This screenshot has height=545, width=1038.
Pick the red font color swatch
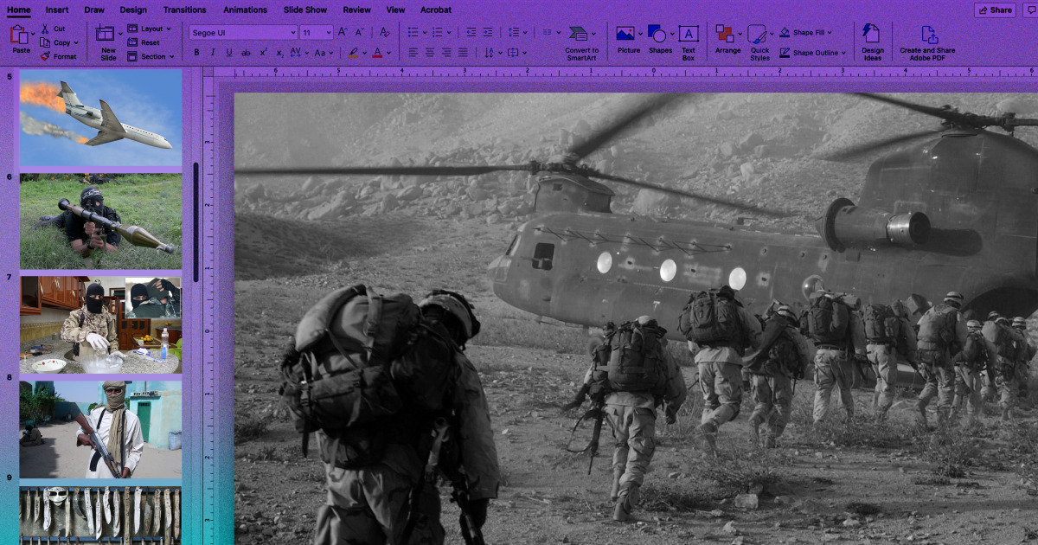pyautogui.click(x=376, y=53)
